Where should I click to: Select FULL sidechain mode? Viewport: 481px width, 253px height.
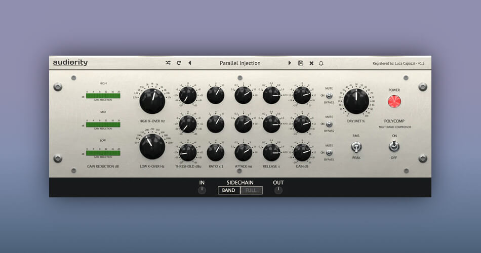251,190
